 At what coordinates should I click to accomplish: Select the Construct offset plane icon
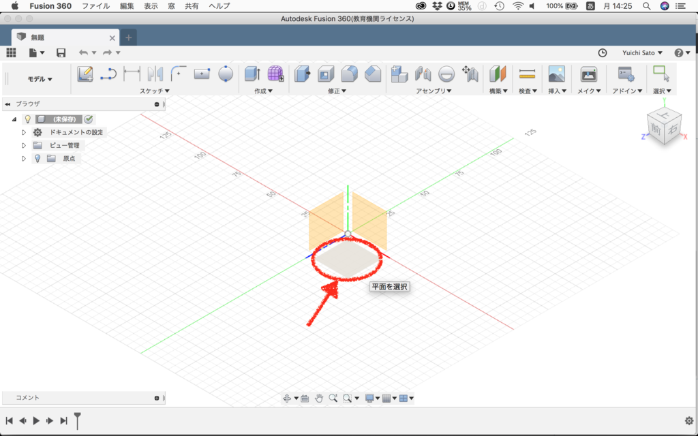tap(498, 74)
